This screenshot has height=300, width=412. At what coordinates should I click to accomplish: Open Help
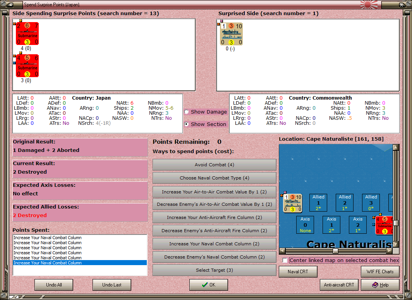380,285
